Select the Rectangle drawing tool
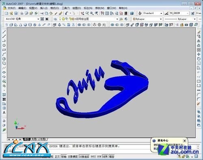This screenshot has height=160, width=203. 4,50
